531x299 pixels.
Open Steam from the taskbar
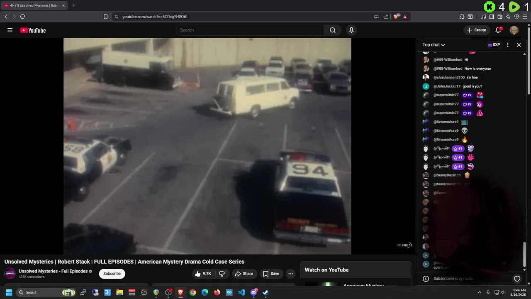click(x=265, y=292)
